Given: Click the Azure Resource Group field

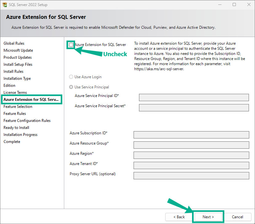Looking at the screenshot, I should (x=191, y=145).
